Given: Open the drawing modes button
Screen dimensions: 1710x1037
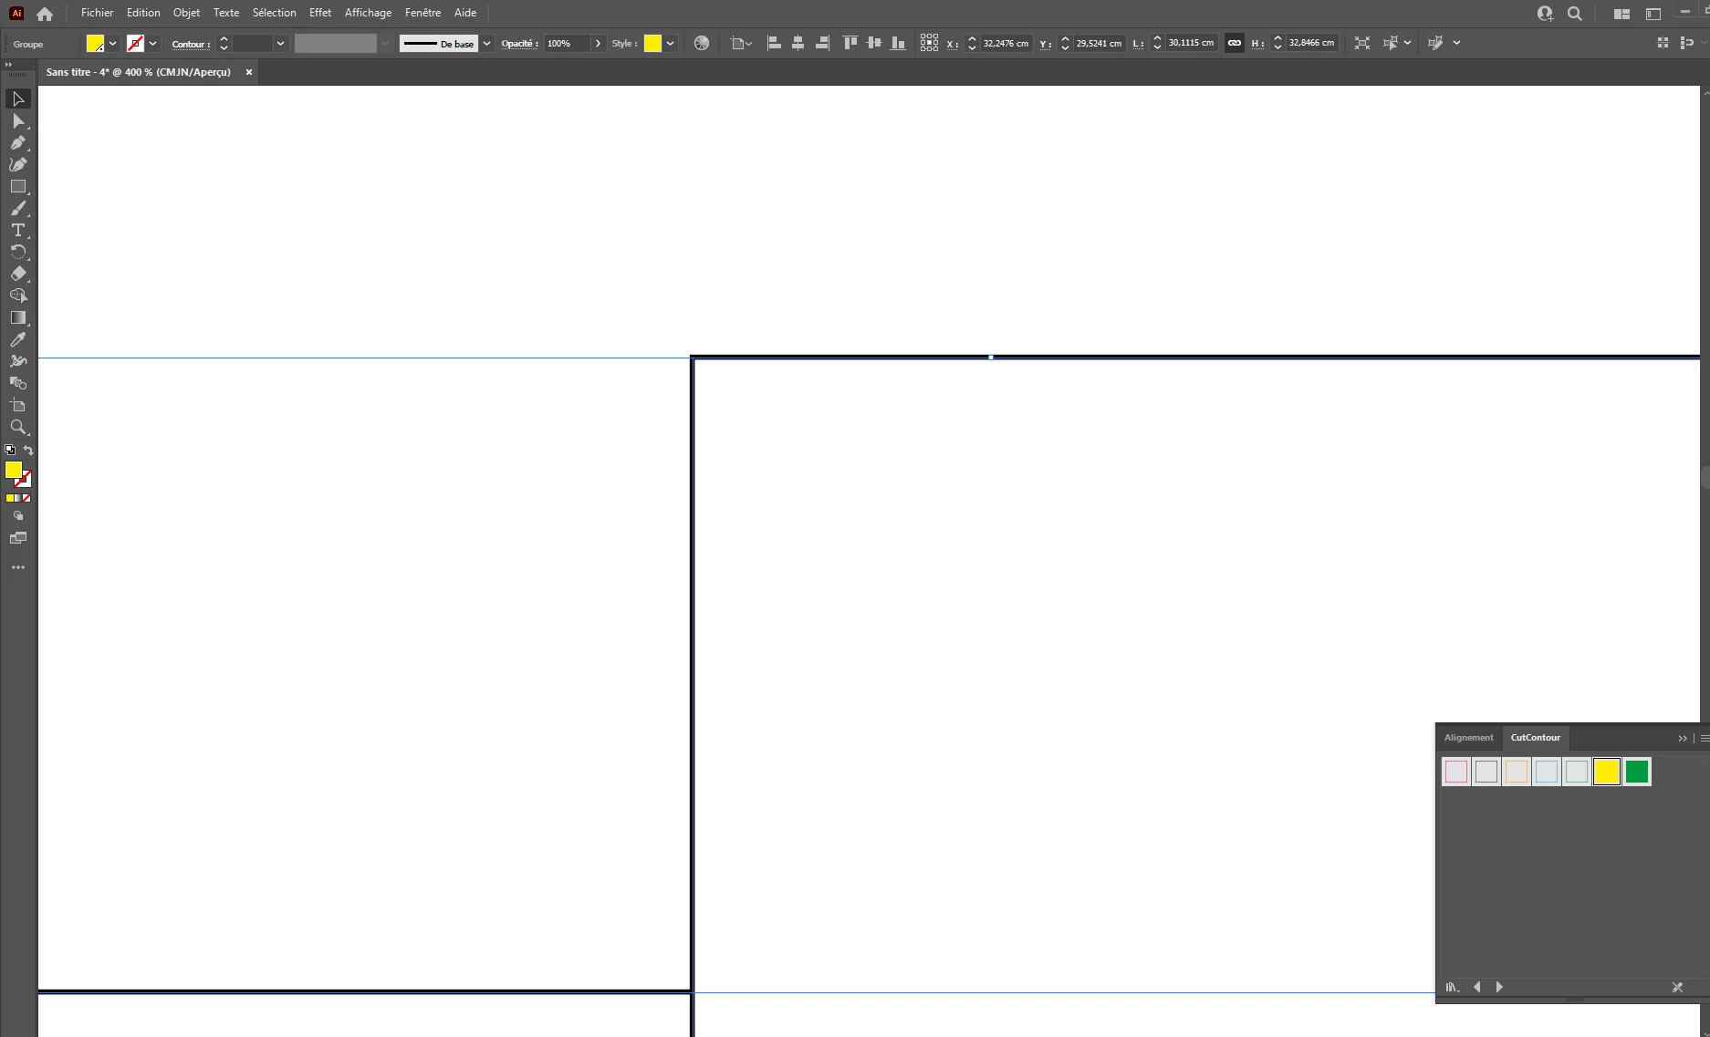Looking at the screenshot, I should pyautogui.click(x=18, y=516).
